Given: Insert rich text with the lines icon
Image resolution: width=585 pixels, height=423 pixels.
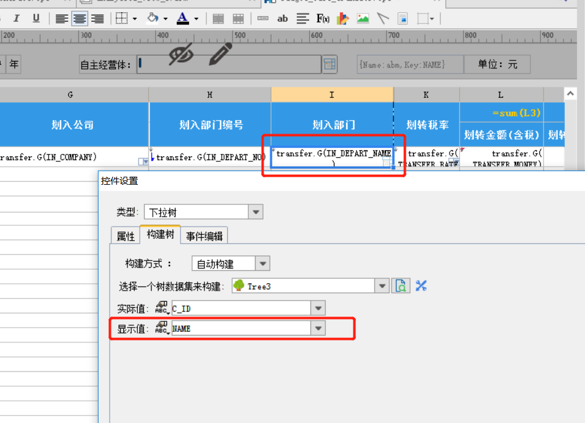Looking at the screenshot, I should tap(302, 18).
